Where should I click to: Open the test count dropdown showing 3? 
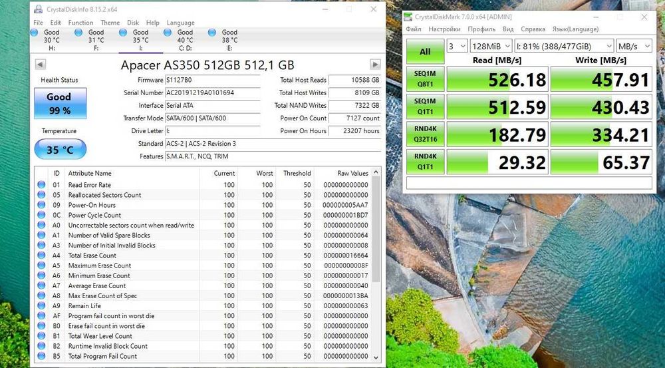pos(458,46)
